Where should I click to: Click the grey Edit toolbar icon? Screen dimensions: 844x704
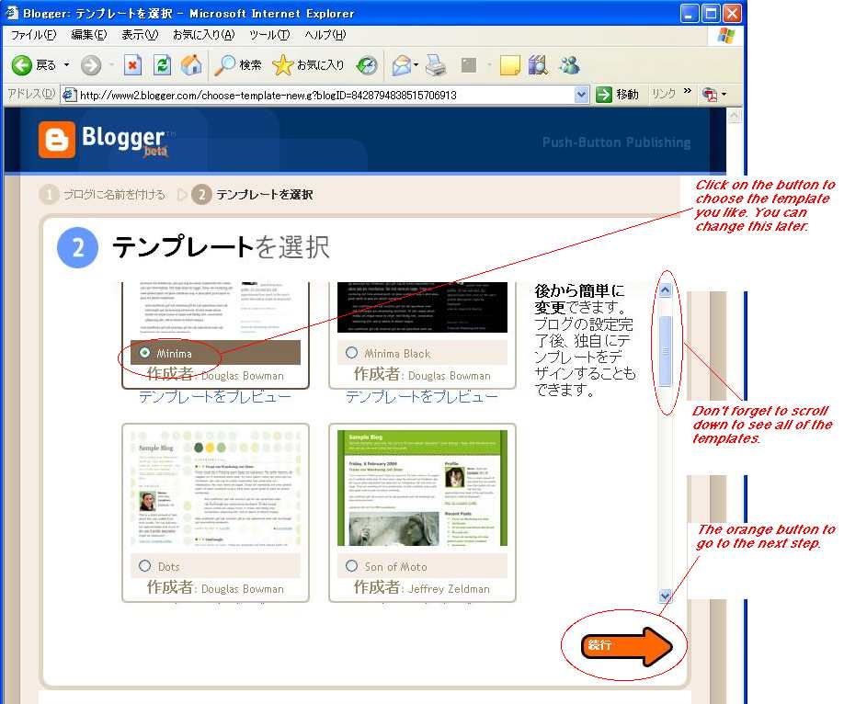point(469,65)
